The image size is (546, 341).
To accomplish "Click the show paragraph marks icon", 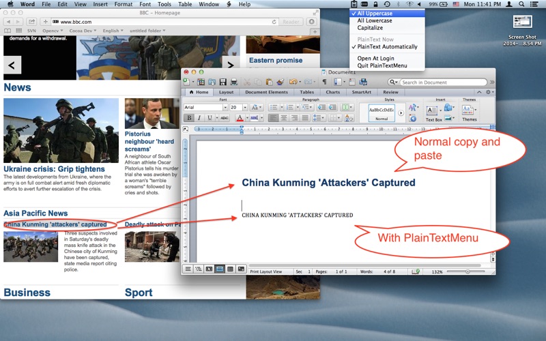I will point(324,82).
